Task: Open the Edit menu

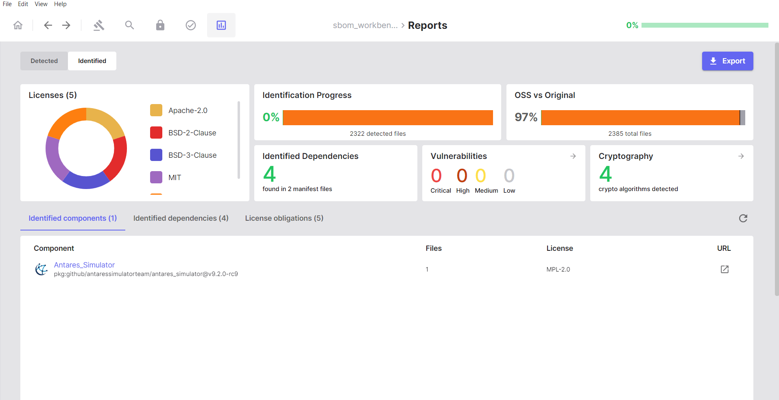Action: [x=23, y=4]
